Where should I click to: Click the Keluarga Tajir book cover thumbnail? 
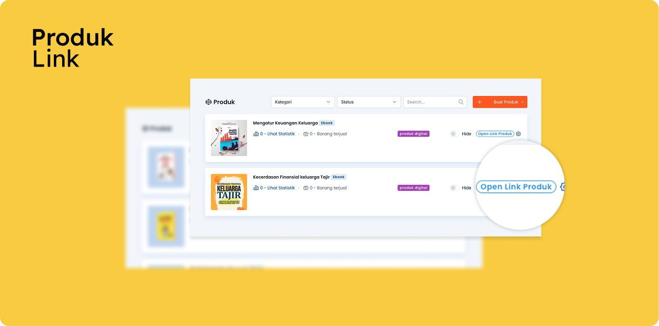[229, 192]
